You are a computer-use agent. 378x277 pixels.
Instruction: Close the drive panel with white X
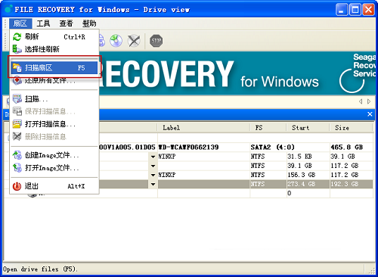[370, 114]
